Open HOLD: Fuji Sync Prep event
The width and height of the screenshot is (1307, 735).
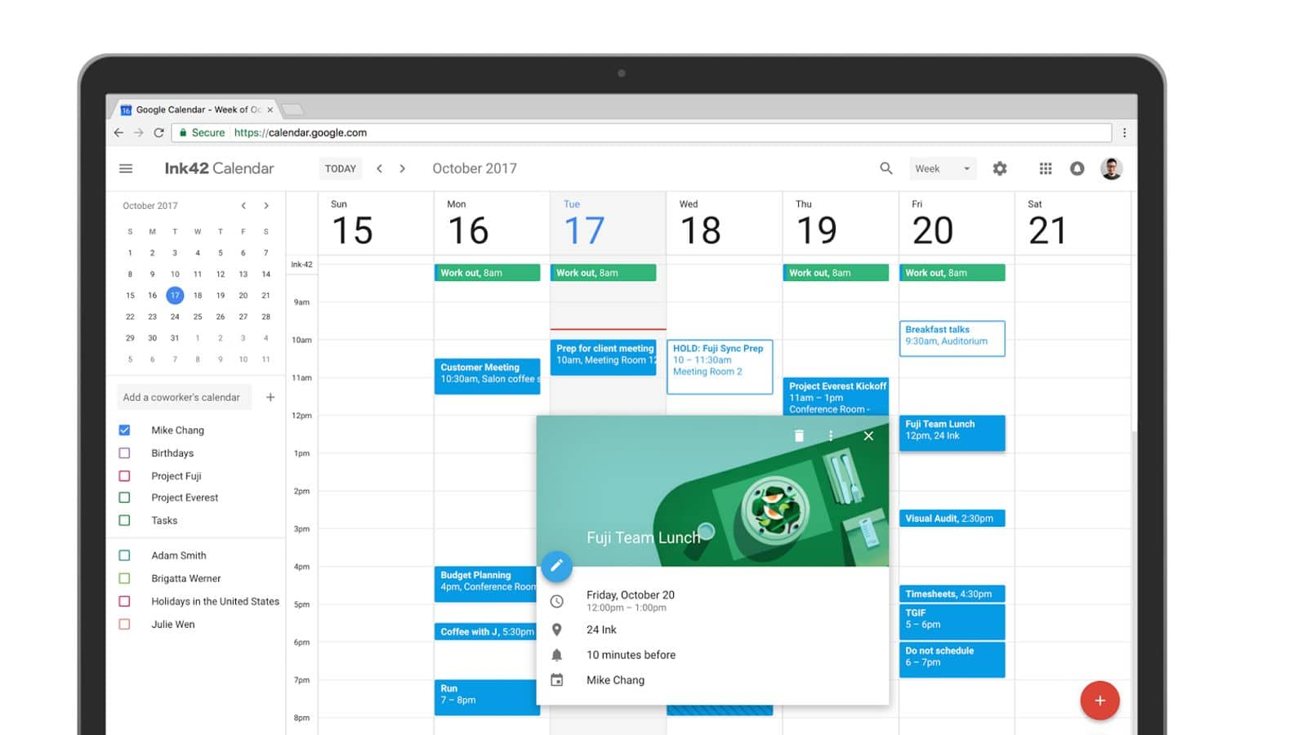[x=720, y=367]
